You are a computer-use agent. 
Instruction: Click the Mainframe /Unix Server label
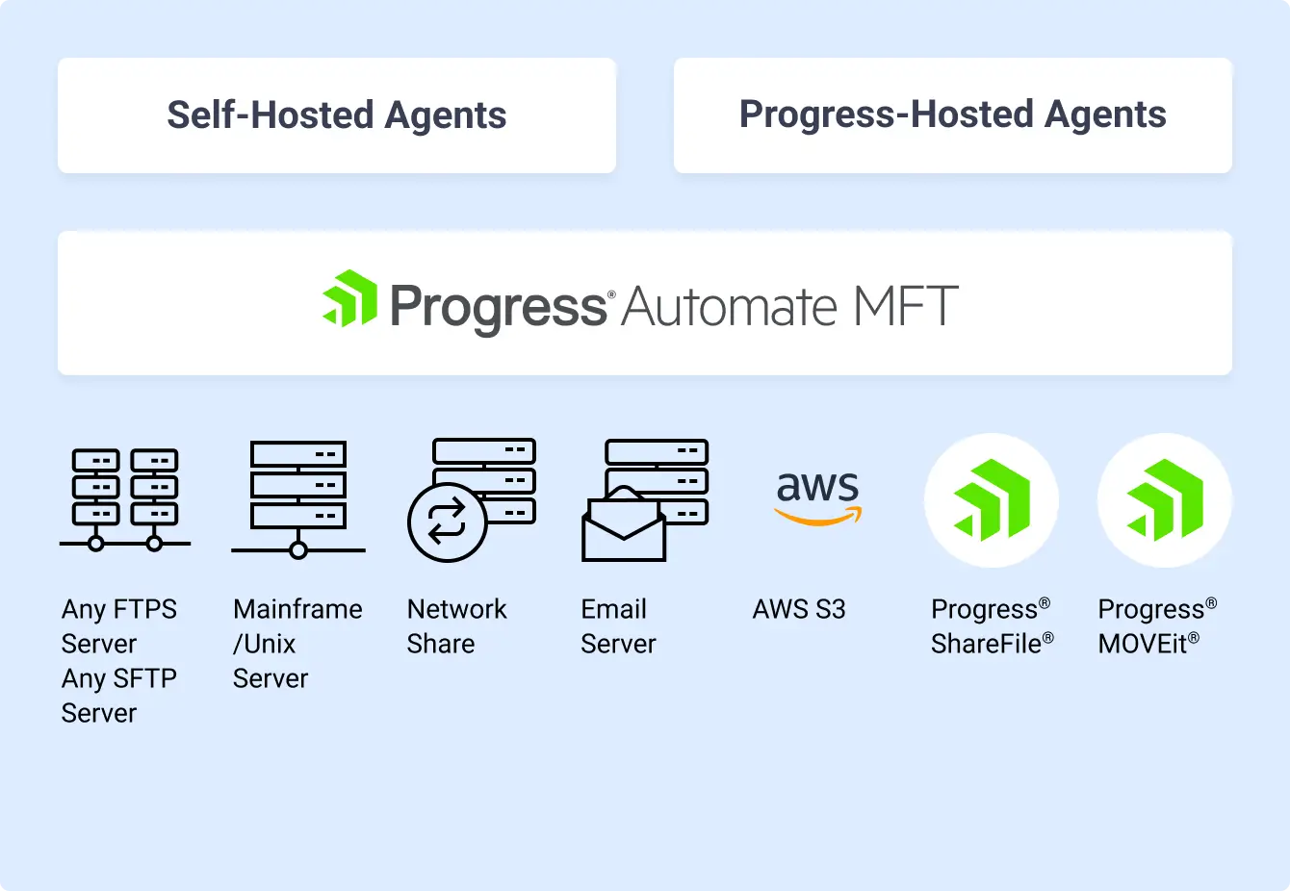click(x=297, y=644)
